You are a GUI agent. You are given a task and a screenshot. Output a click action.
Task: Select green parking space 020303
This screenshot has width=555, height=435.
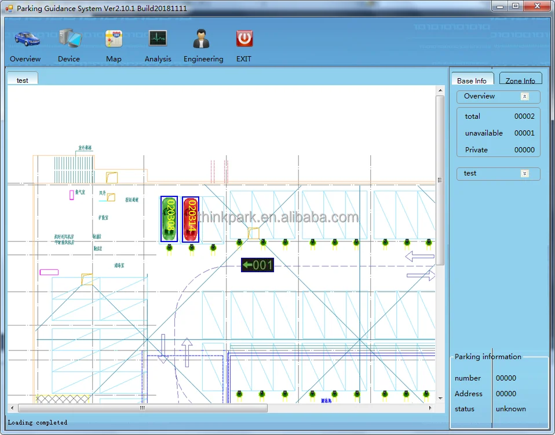pos(169,219)
